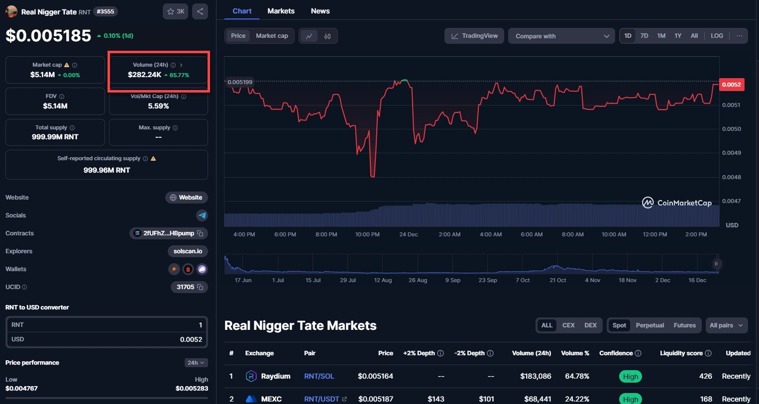Select the Spot markets filter
Viewport: 759px width, 404px height.
(620, 325)
